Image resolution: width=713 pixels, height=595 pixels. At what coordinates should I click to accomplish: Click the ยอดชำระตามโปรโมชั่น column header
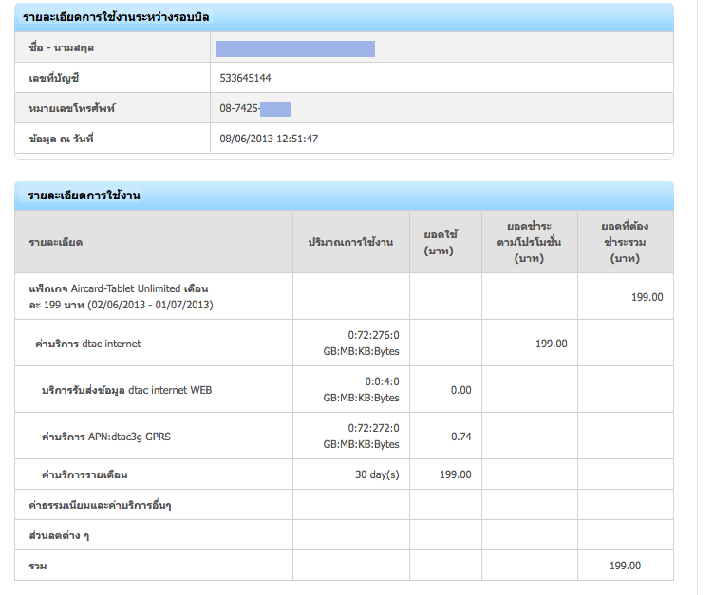pyautogui.click(x=529, y=242)
